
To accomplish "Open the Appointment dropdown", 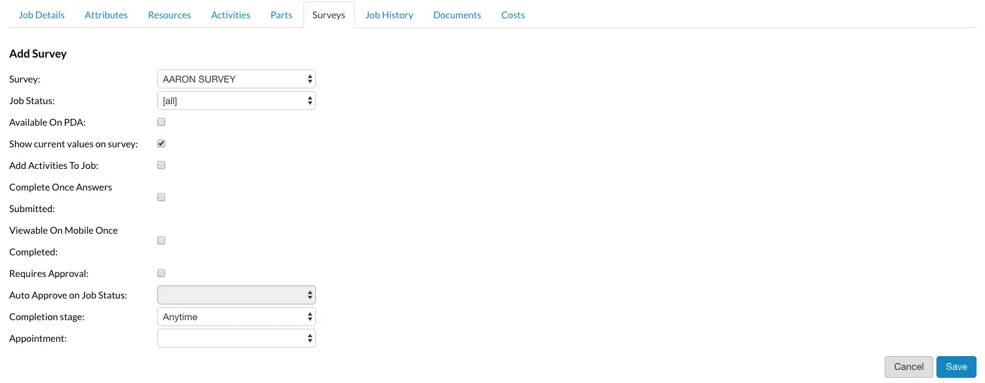I will point(237,338).
